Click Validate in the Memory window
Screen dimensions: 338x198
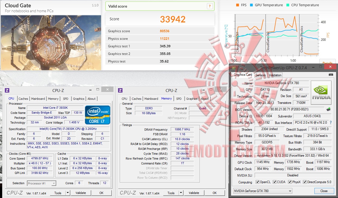pyautogui.click(x=194, y=193)
